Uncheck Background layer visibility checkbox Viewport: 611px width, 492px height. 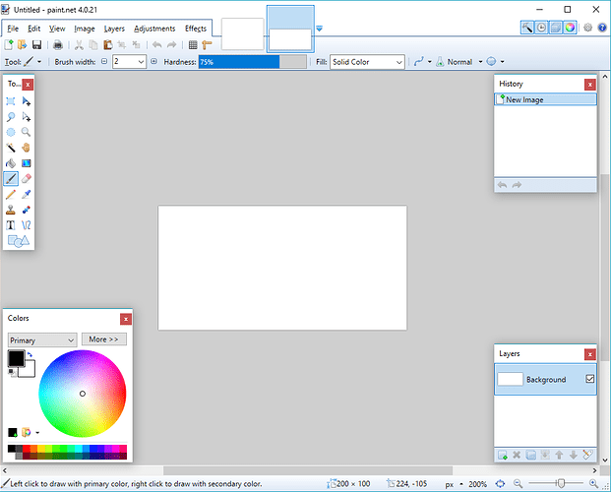tap(590, 379)
